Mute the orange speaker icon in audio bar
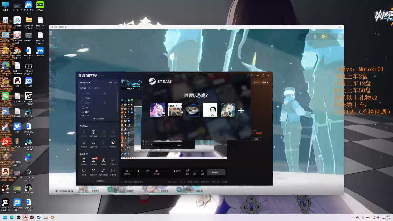The image size is (393, 221). [x=156, y=171]
